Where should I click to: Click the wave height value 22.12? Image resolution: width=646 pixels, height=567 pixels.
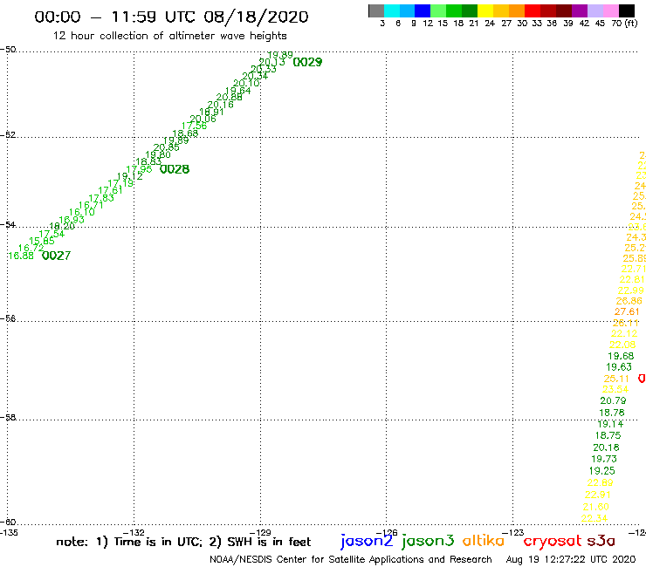pos(624,333)
